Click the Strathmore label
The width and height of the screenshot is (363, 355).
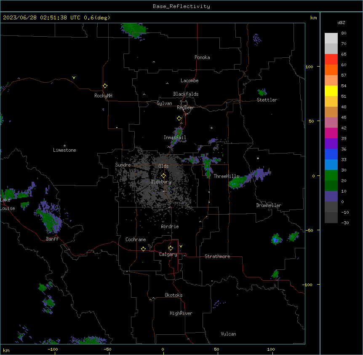point(217,256)
